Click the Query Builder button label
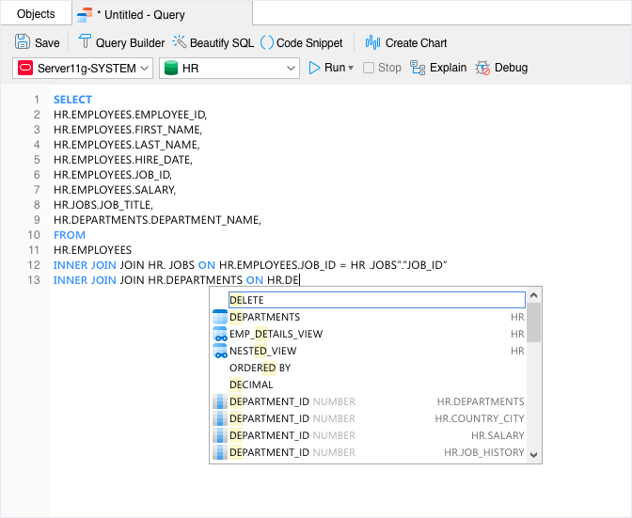This screenshot has height=518, width=632. (130, 43)
